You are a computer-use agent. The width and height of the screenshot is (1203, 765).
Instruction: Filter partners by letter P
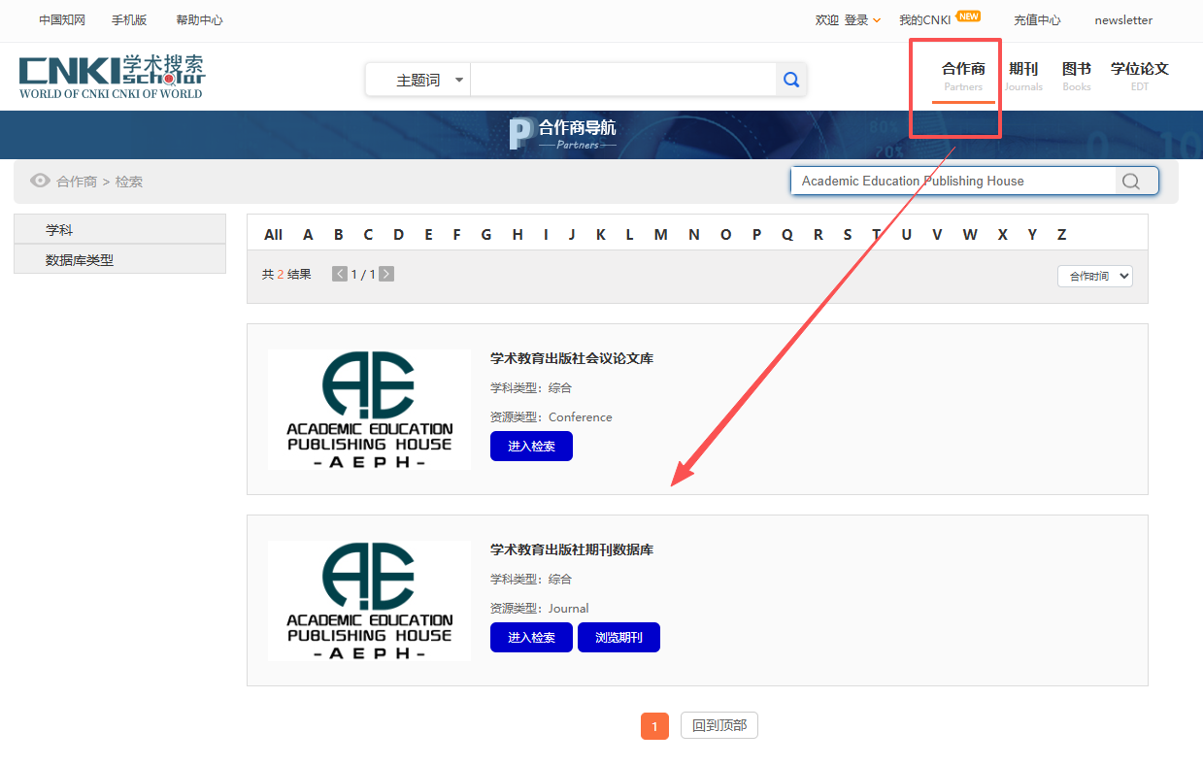click(756, 234)
